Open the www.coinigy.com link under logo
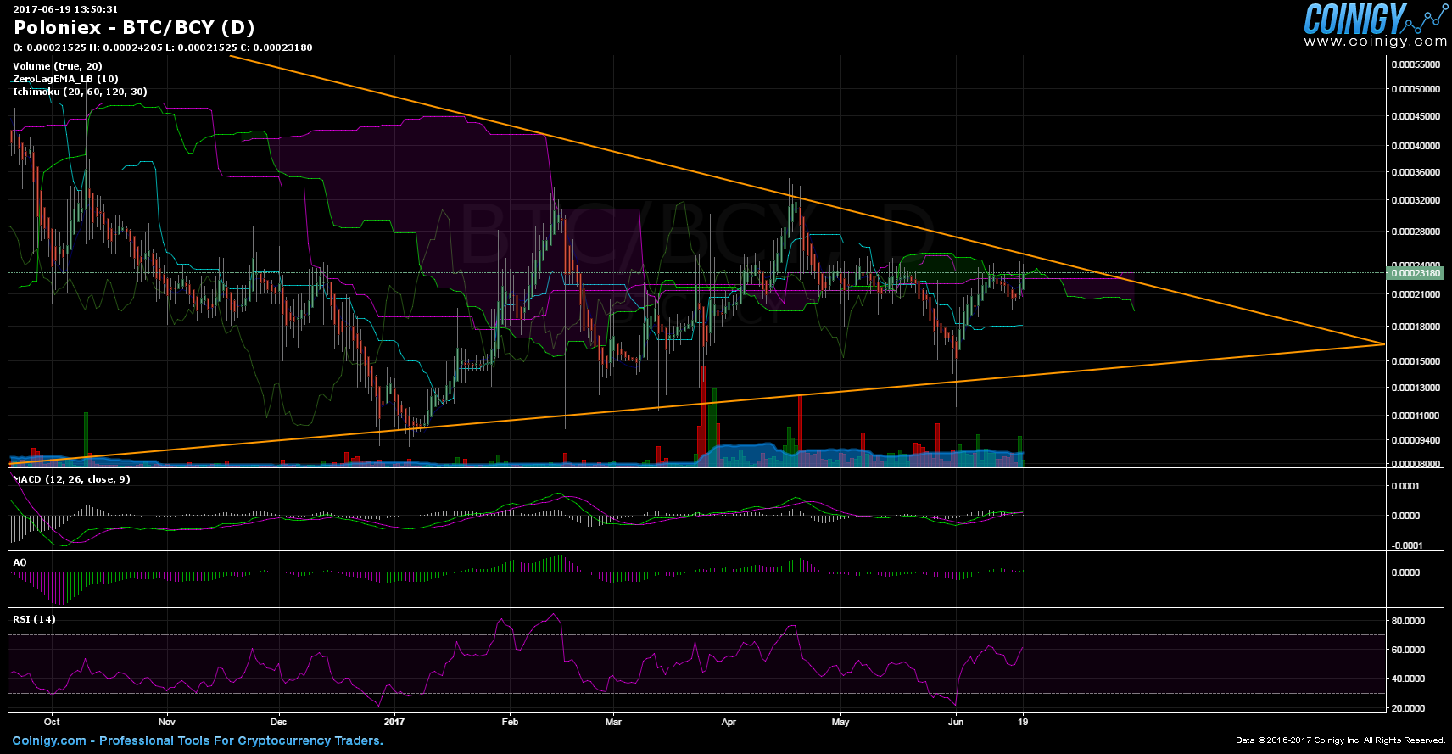Screen dimensions: 1452x754 pos(1376,41)
